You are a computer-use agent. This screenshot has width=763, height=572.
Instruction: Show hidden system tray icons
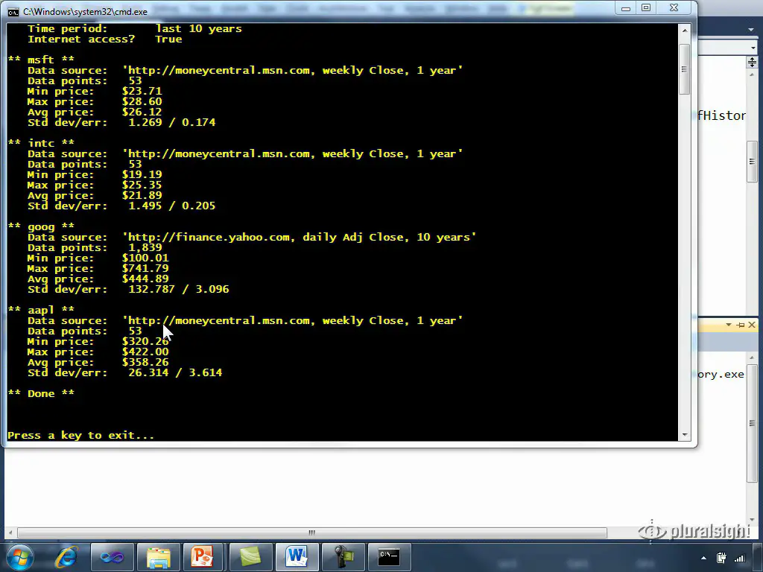703,559
